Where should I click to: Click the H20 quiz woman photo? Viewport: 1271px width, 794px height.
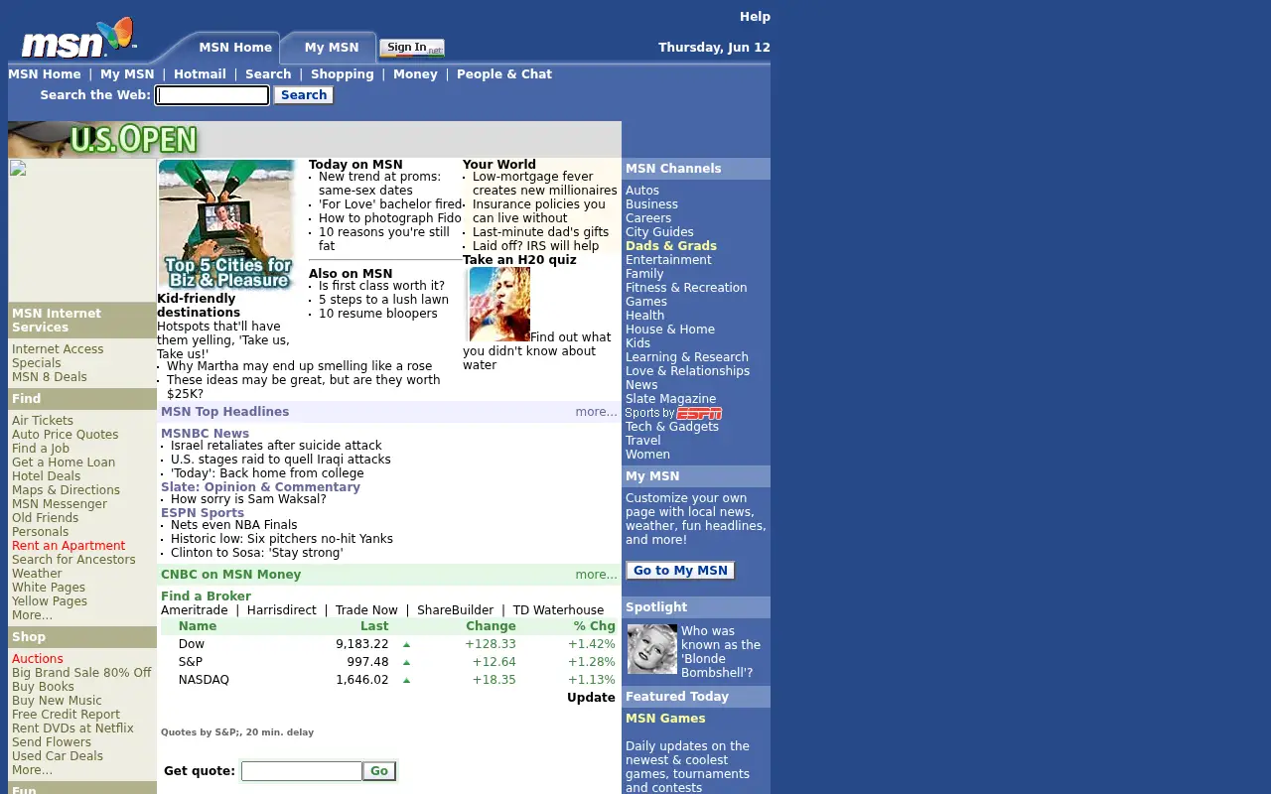point(499,305)
